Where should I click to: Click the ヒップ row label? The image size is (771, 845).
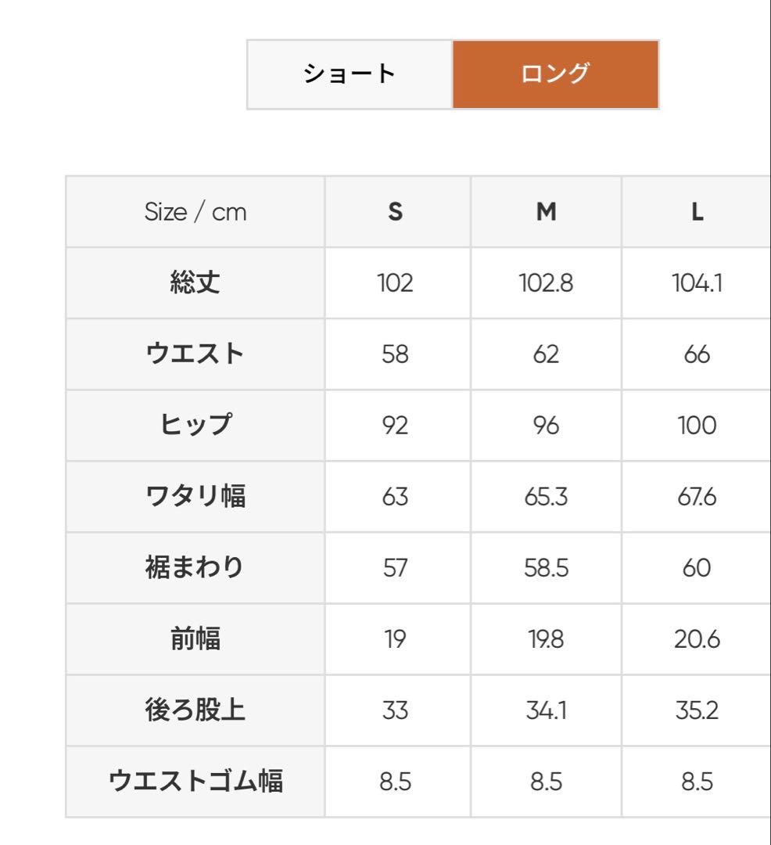click(x=195, y=425)
